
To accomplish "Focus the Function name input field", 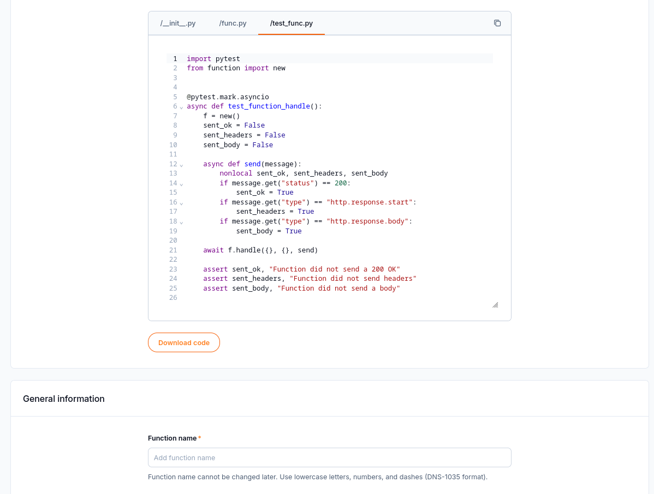I will [330, 457].
